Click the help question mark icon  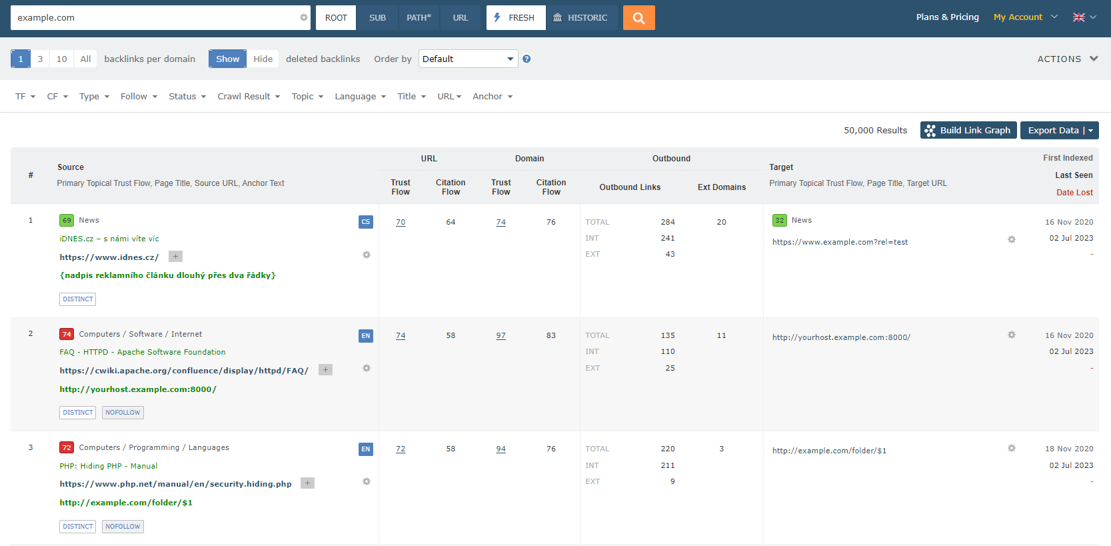point(527,59)
